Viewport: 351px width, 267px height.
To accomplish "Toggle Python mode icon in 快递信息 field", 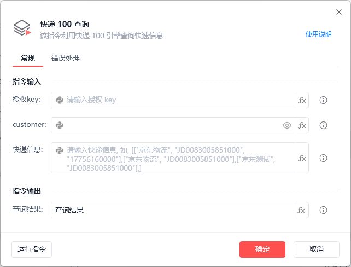I will tap(60, 150).
